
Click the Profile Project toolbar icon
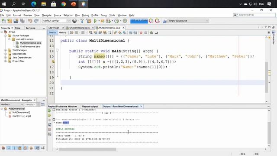116,21
